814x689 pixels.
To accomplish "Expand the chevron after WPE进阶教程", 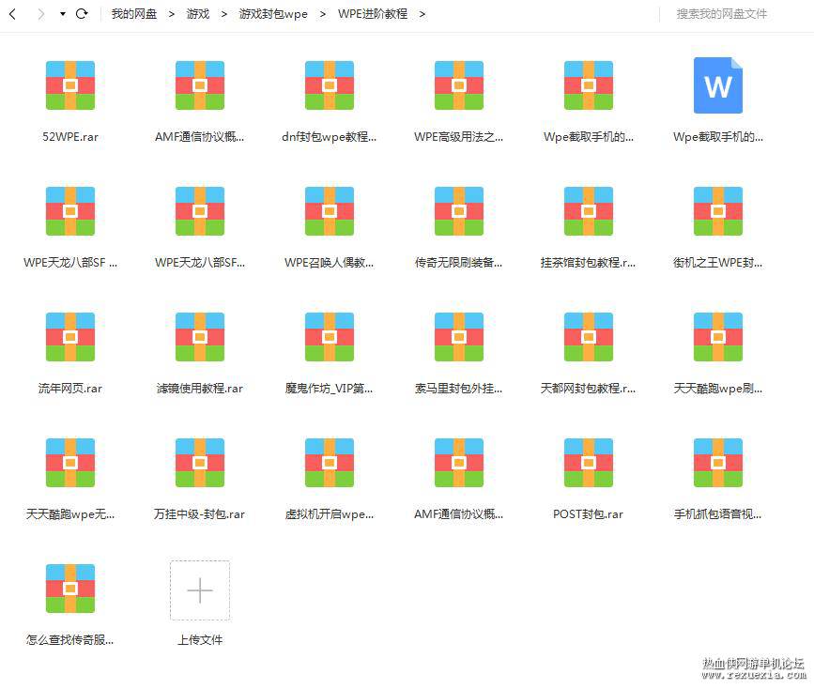I will tap(422, 14).
